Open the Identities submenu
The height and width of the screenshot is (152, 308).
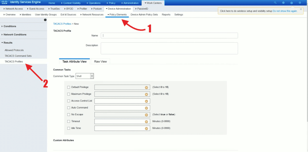[25, 15]
